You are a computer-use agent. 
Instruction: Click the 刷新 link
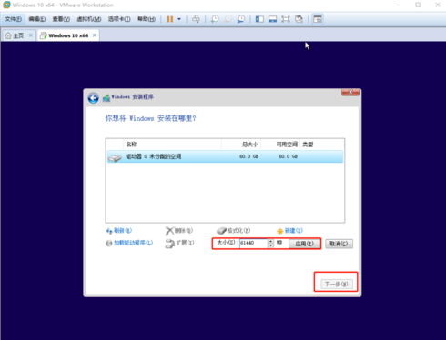pos(119,231)
